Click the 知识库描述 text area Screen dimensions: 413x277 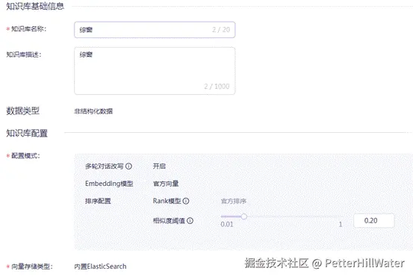click(x=155, y=71)
